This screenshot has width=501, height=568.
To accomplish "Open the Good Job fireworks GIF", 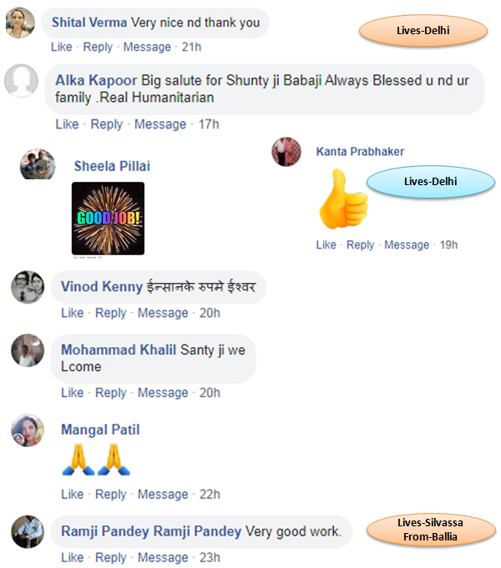I will click(108, 219).
